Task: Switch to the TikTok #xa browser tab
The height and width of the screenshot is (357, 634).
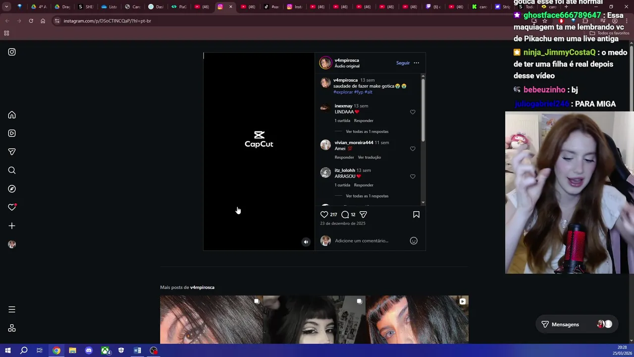Action: [x=271, y=6]
